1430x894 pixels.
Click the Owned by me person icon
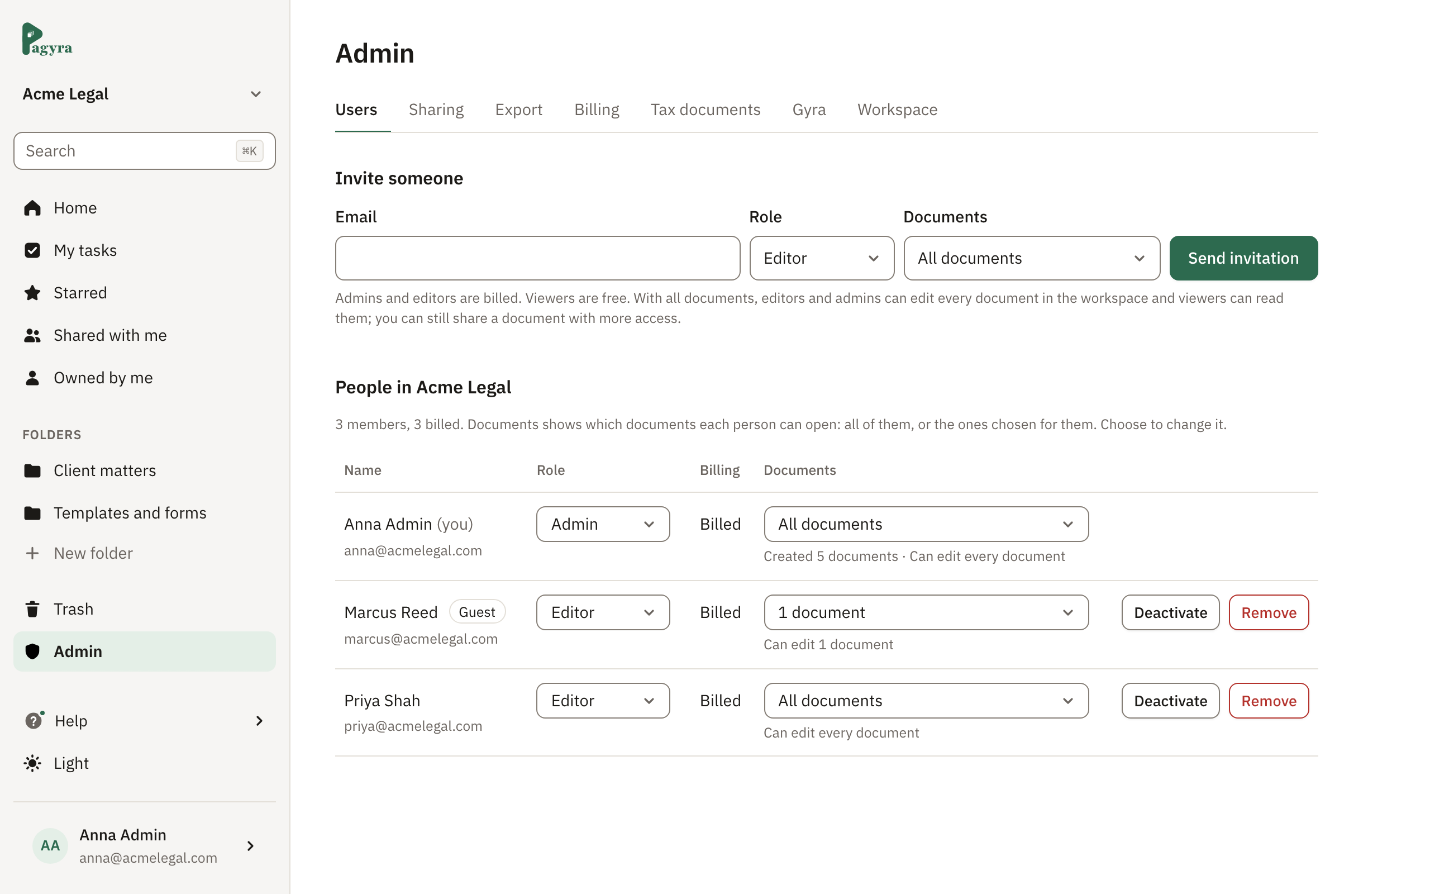32,378
